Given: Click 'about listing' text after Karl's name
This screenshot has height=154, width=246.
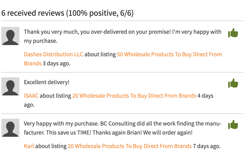Looking at the screenshot, I should point(51,146).
